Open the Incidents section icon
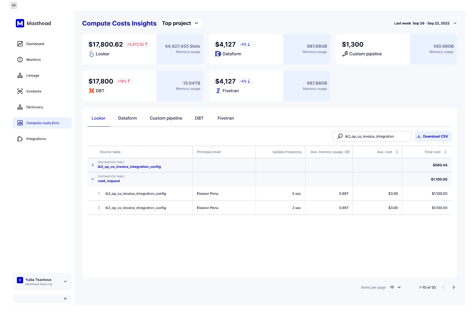476x316 pixels. click(x=20, y=91)
